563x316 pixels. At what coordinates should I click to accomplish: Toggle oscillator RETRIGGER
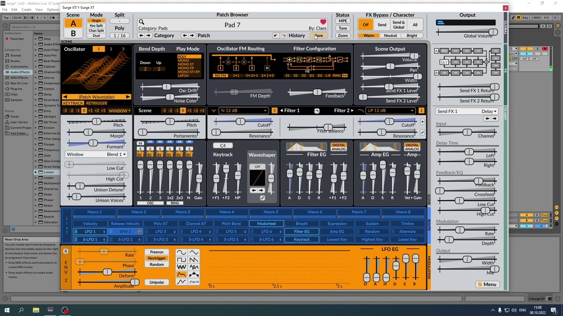click(96, 103)
